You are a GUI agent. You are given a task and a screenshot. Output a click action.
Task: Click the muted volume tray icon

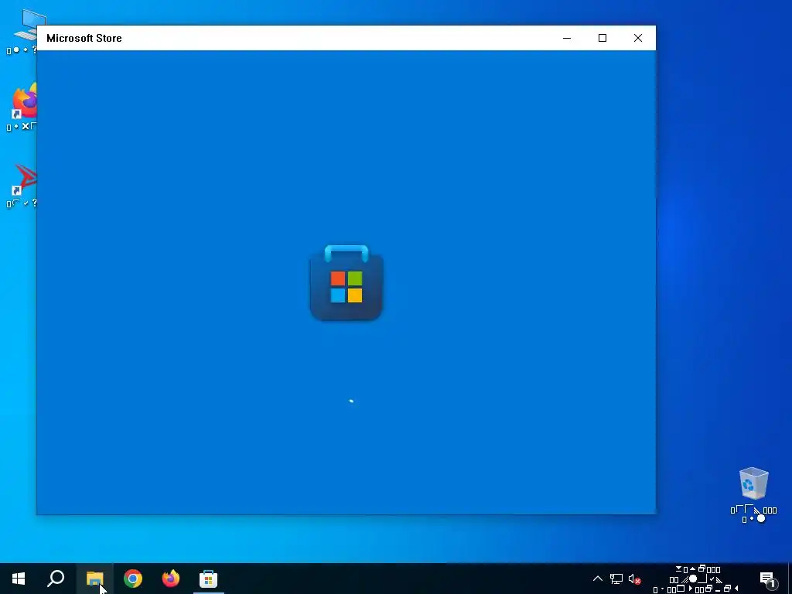[x=635, y=579]
